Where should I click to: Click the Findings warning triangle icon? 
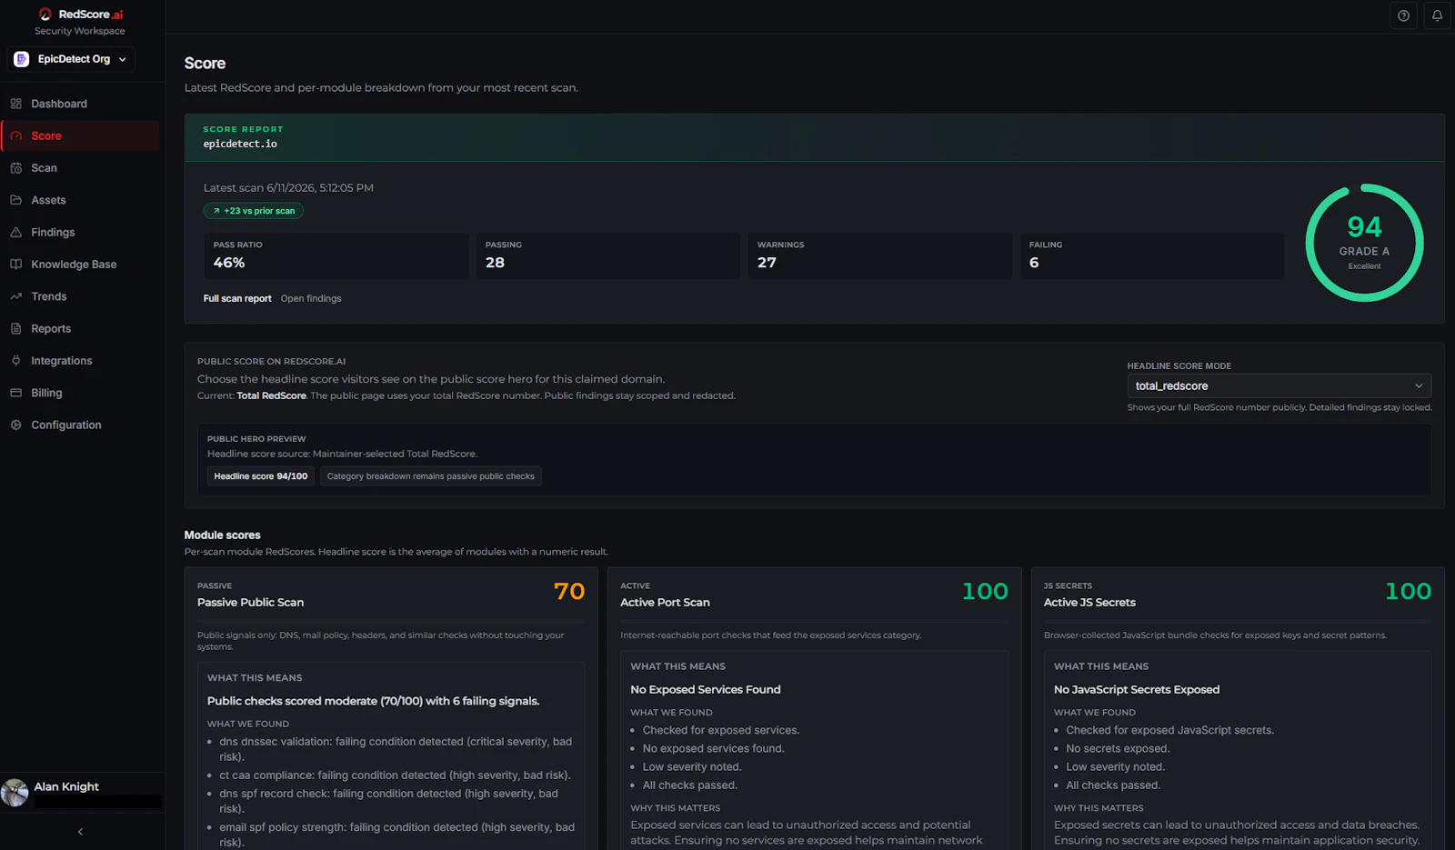[x=16, y=233]
